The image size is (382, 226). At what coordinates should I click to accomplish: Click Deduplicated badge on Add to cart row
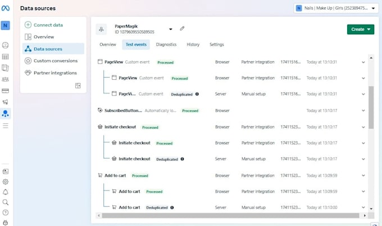pyautogui.click(x=157, y=207)
